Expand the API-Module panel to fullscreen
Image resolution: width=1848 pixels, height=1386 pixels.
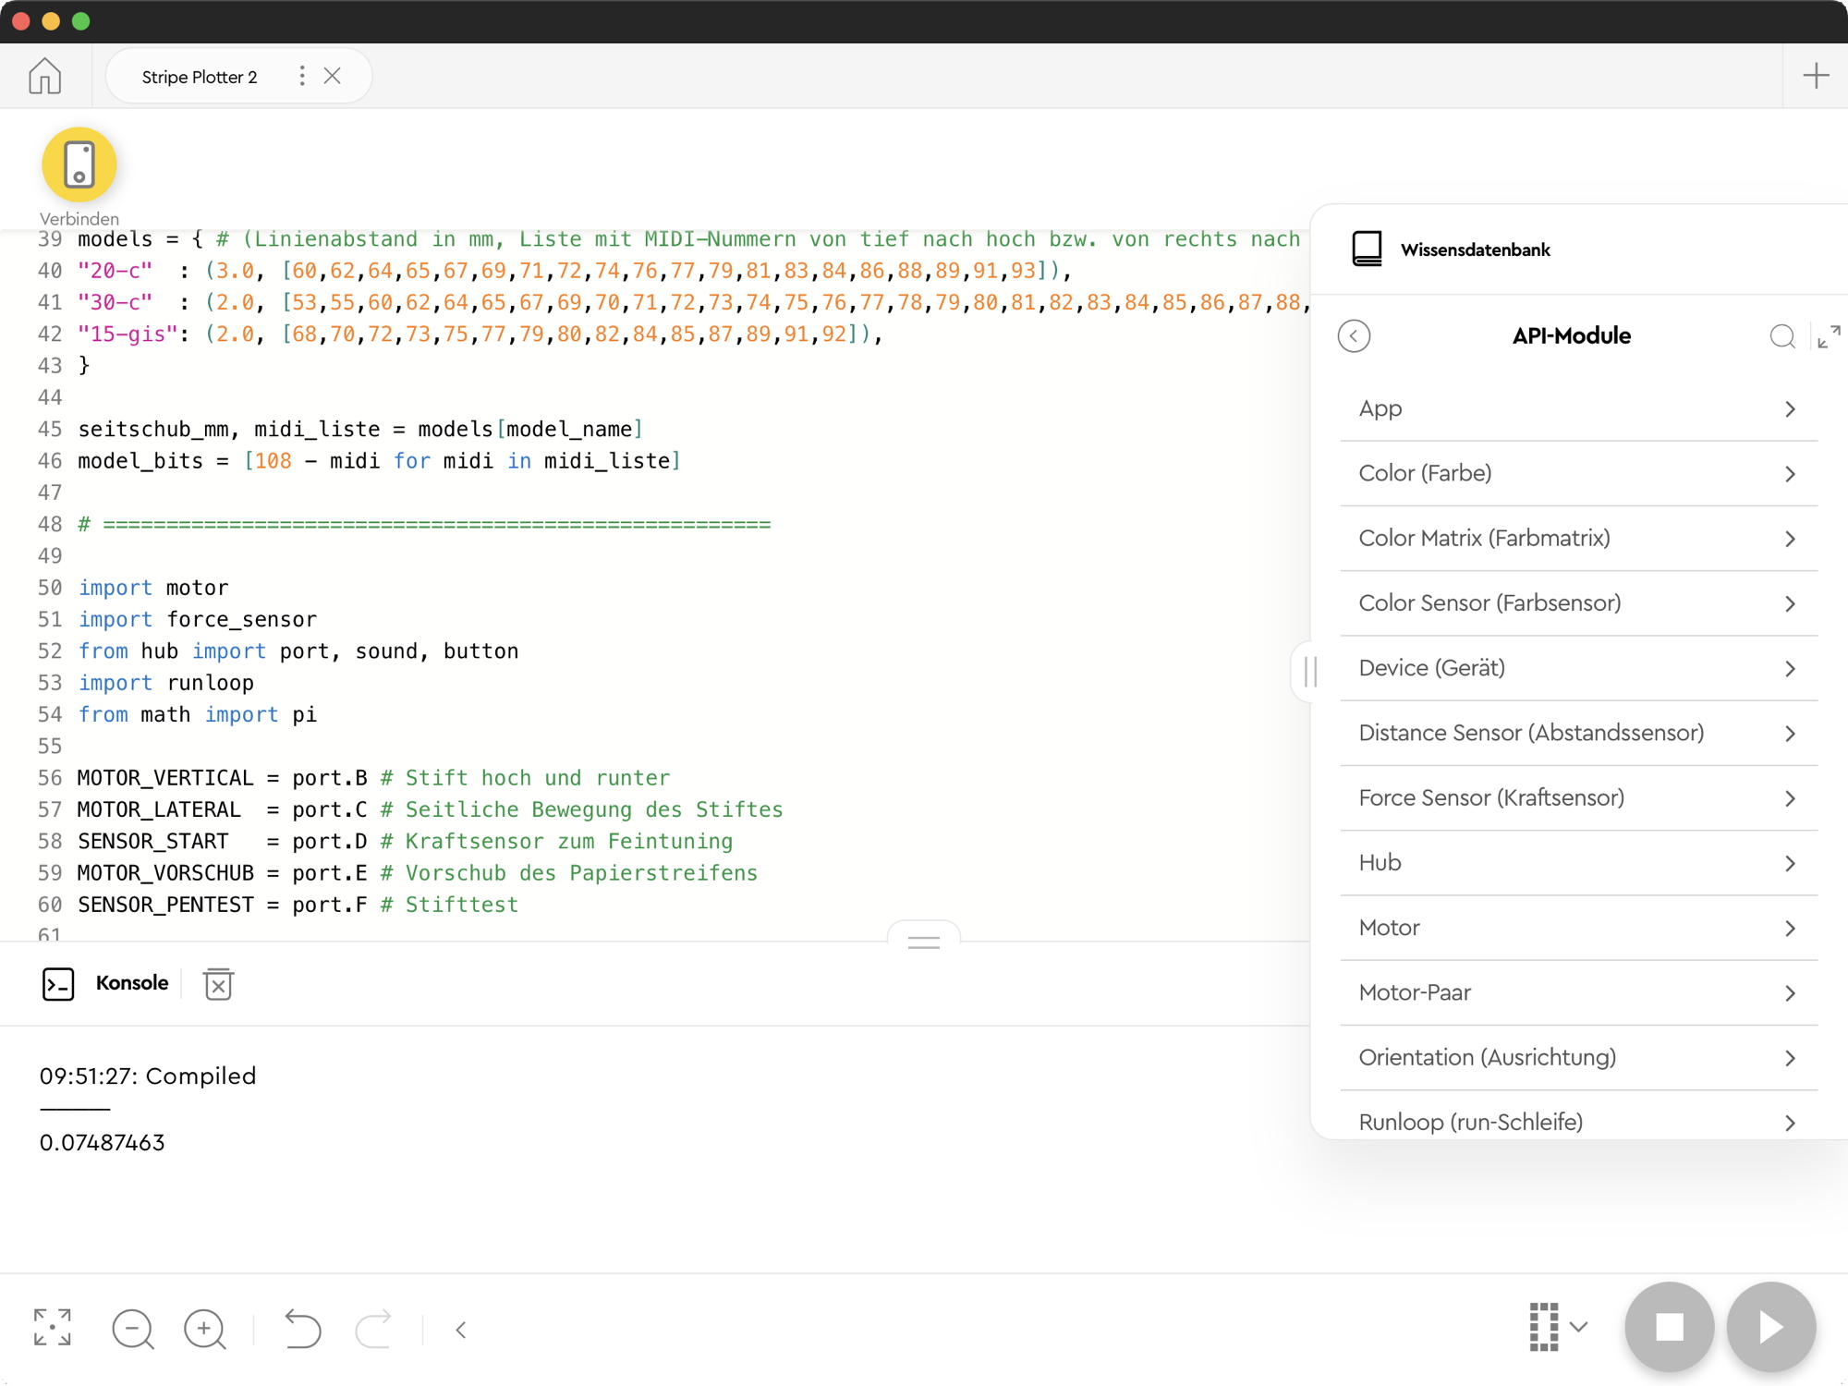[1828, 336]
